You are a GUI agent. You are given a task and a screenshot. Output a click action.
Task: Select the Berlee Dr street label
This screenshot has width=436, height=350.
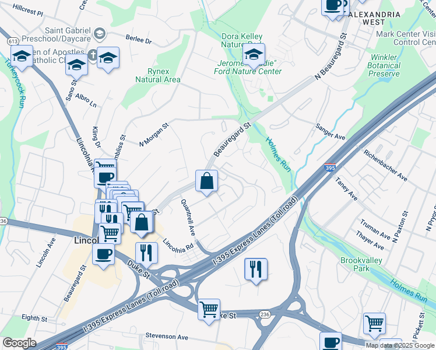139,39
